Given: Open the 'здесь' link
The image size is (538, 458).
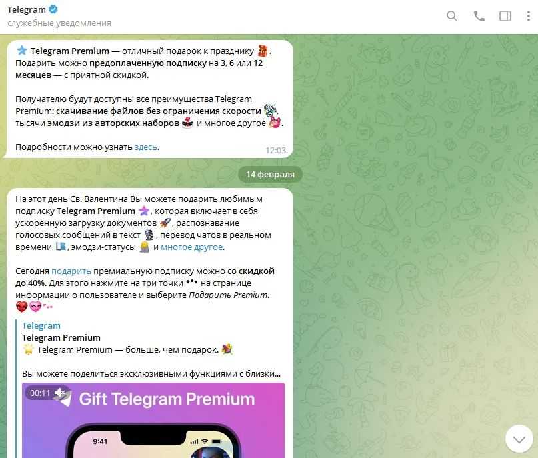Looking at the screenshot, I should tap(146, 147).
